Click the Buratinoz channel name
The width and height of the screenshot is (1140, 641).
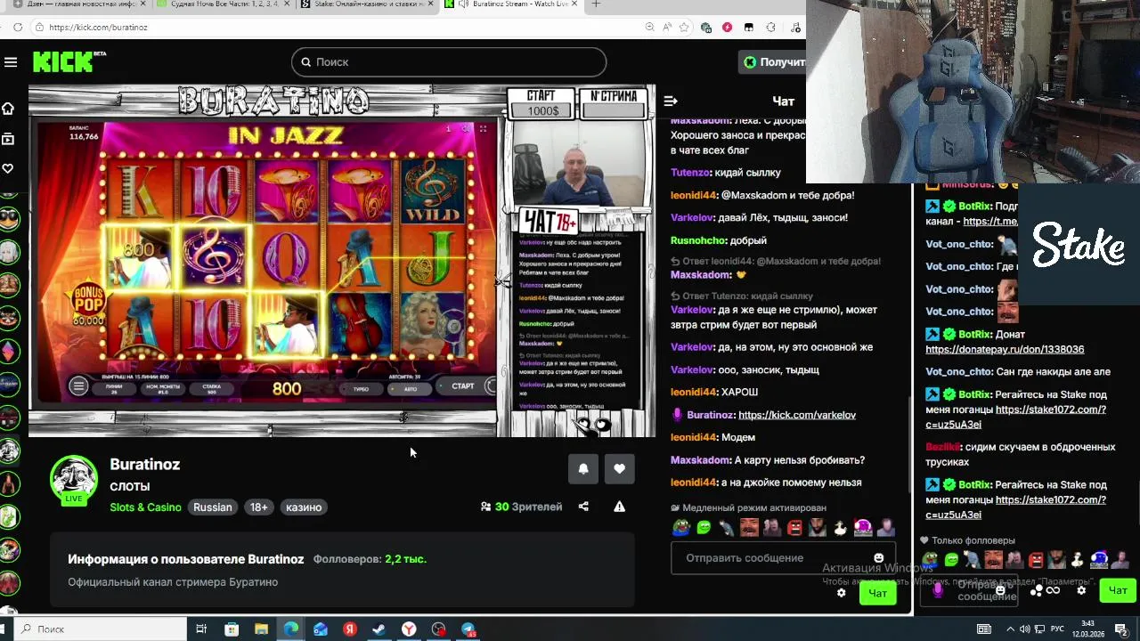(x=145, y=464)
